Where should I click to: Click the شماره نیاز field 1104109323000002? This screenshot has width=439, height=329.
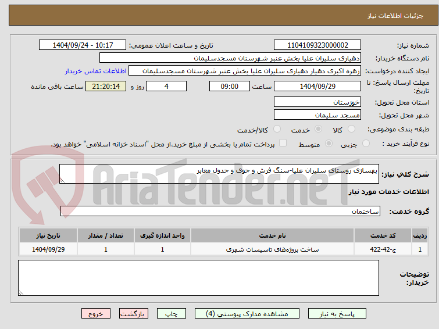click(317, 45)
